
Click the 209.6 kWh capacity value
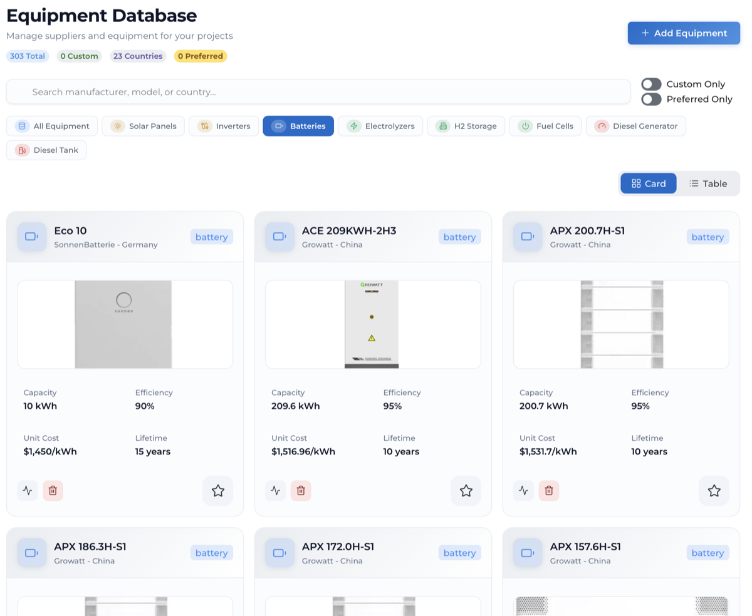tap(296, 406)
